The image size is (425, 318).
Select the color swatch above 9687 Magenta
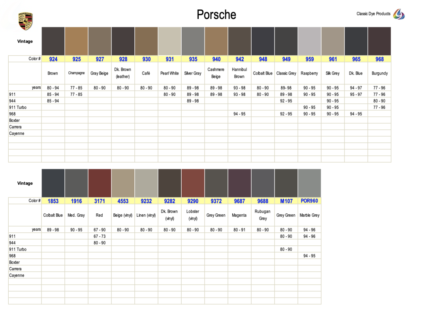[240, 183]
